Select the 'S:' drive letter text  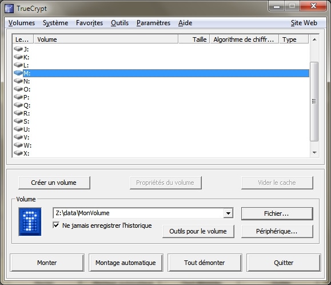pos(26,121)
